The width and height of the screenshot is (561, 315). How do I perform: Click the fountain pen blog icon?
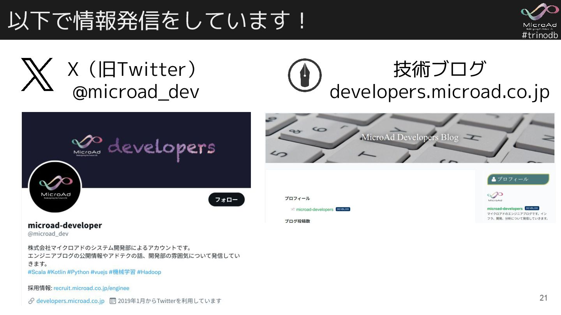pyautogui.click(x=305, y=75)
